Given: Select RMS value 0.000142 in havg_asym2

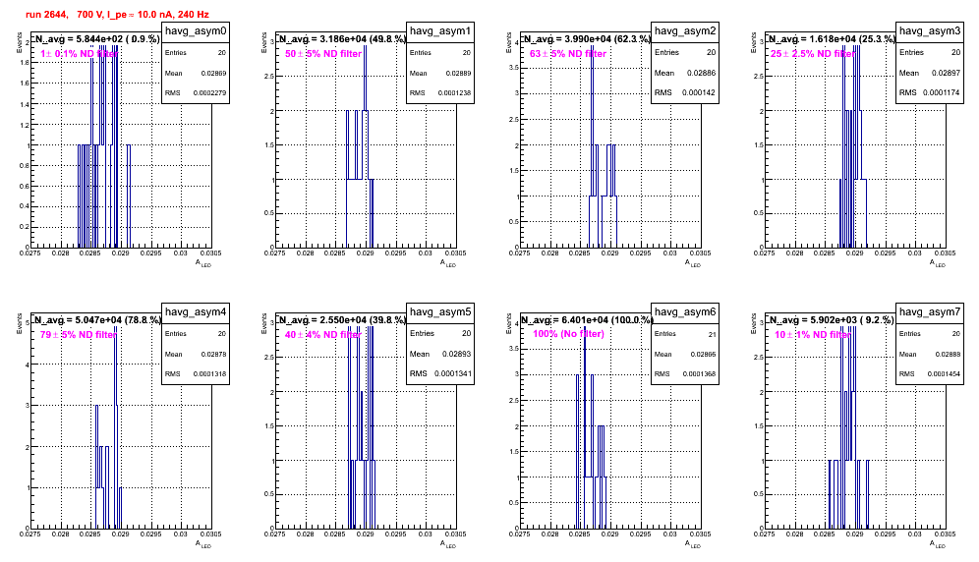Looking at the screenshot, I should click(x=699, y=92).
